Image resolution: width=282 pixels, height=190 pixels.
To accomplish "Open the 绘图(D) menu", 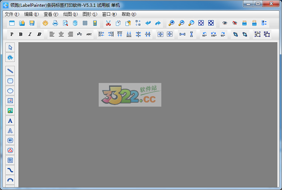I will coord(70,14).
